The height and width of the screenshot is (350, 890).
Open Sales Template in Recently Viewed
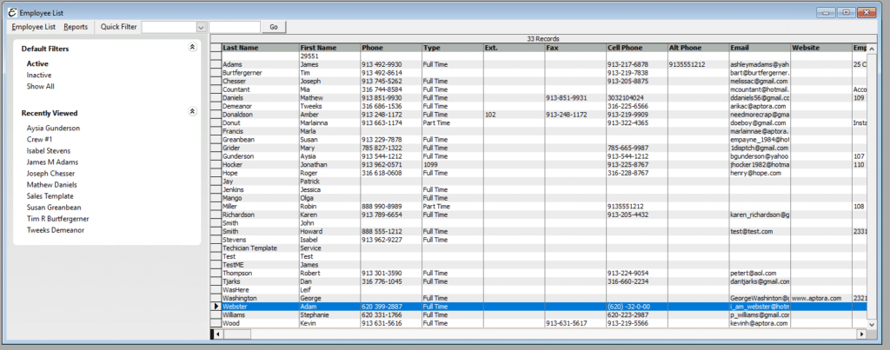click(51, 196)
